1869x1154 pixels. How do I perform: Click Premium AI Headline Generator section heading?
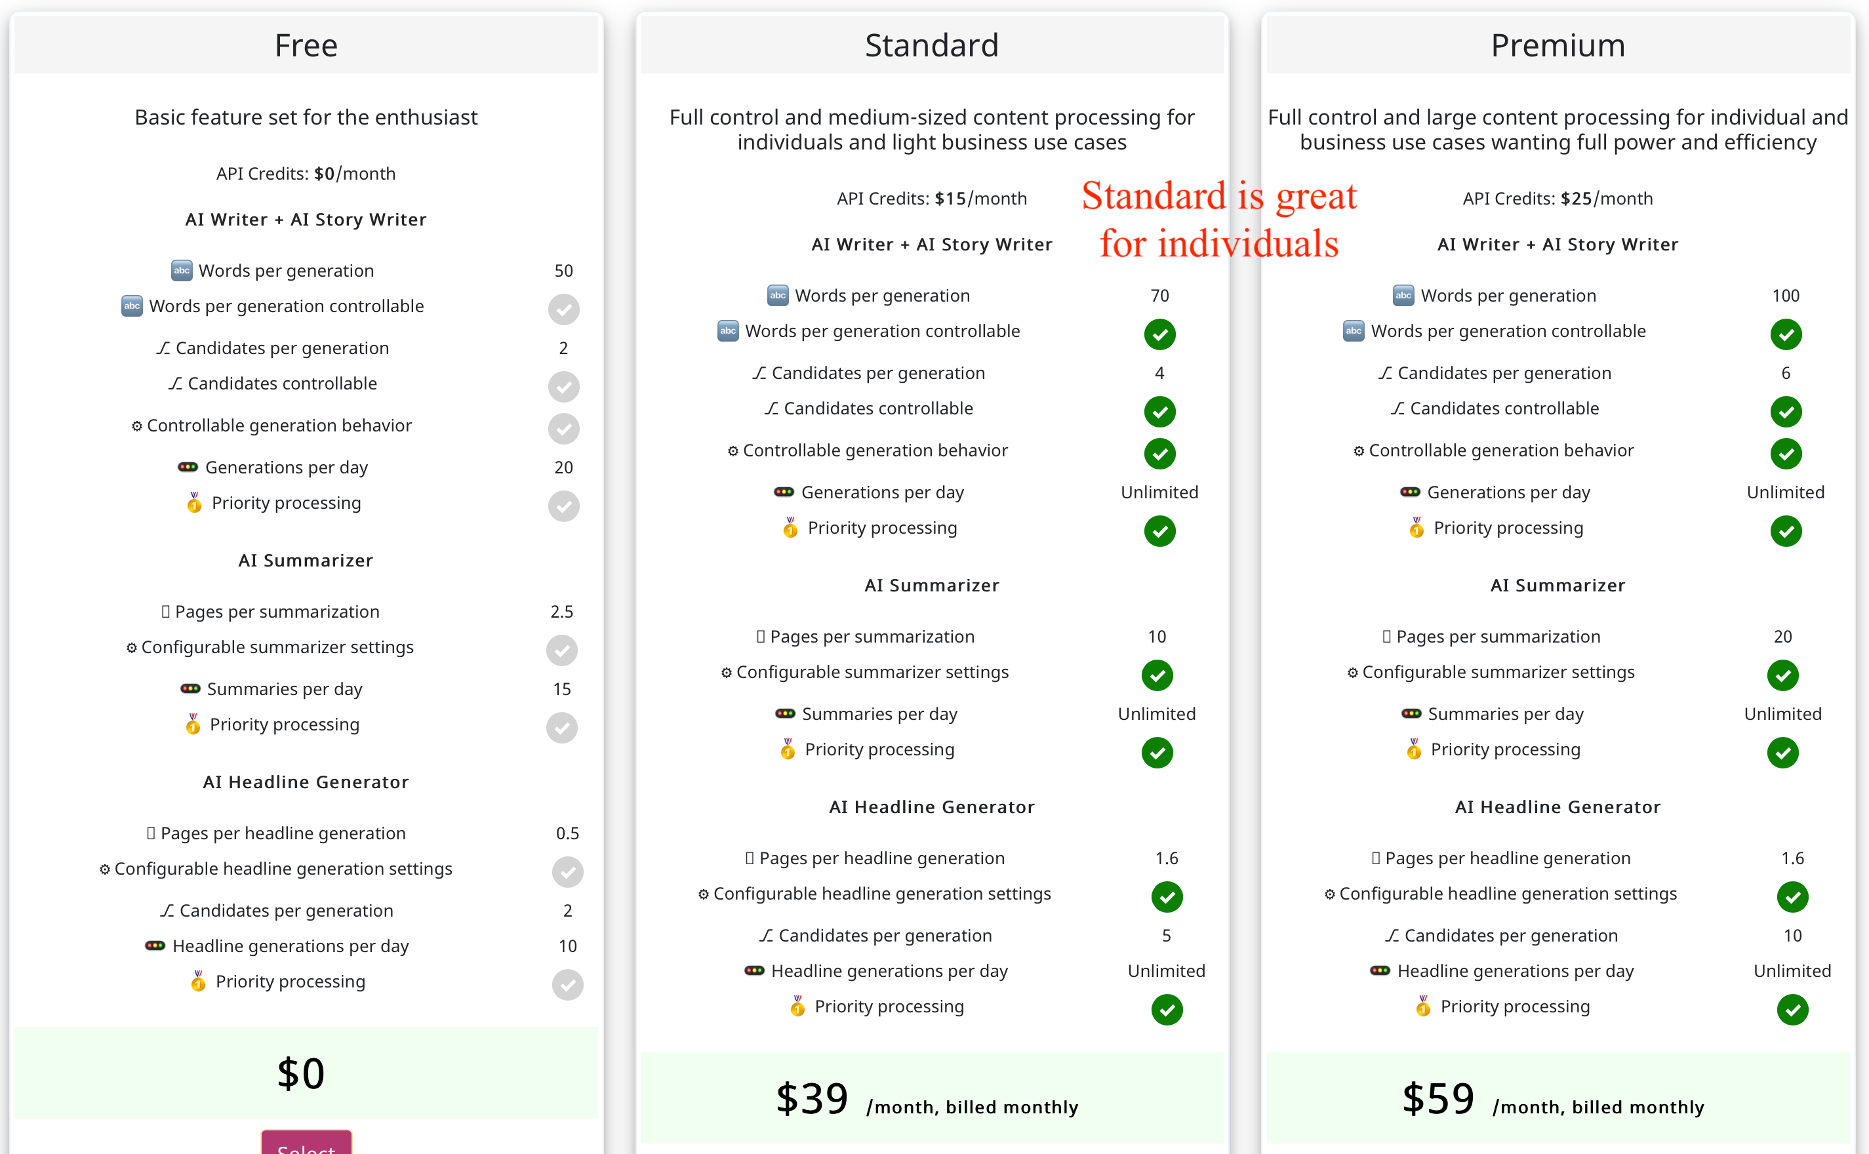(1557, 806)
